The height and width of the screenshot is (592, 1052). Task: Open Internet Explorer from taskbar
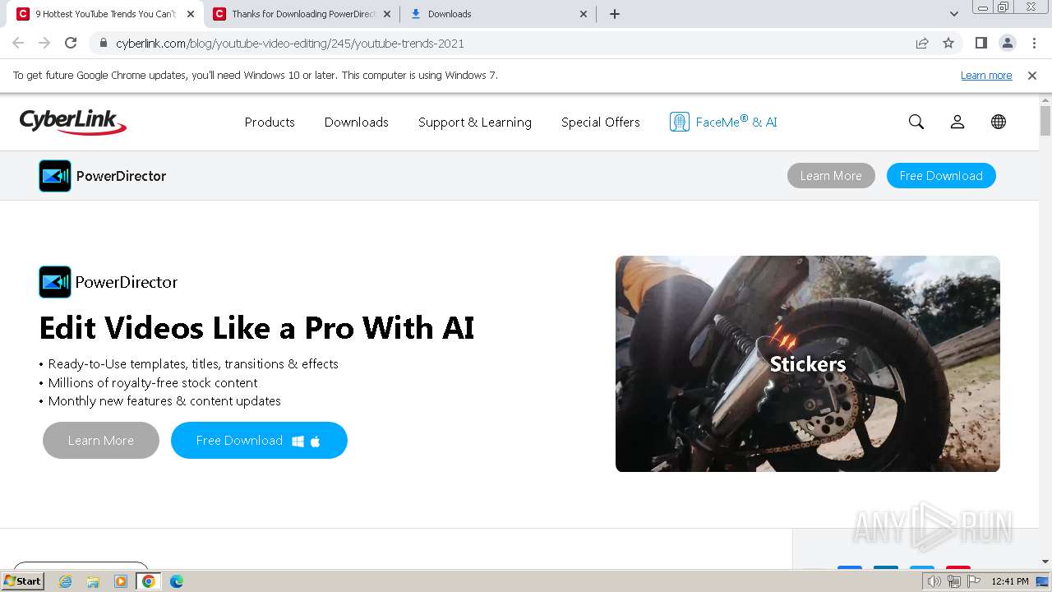click(66, 581)
